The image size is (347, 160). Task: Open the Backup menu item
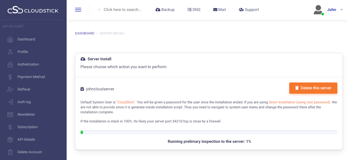click(x=165, y=10)
